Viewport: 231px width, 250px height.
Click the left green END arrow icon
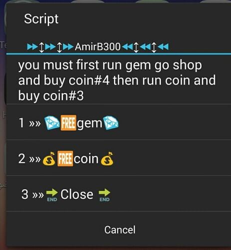(x=52, y=195)
